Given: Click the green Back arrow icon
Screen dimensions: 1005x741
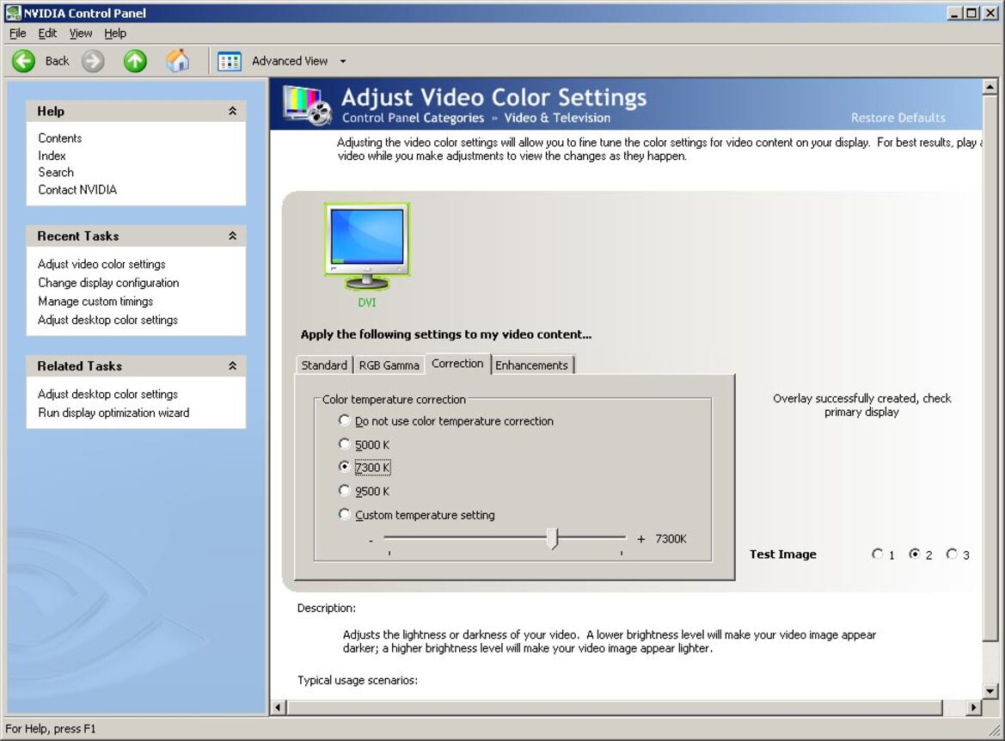Looking at the screenshot, I should click(x=24, y=62).
